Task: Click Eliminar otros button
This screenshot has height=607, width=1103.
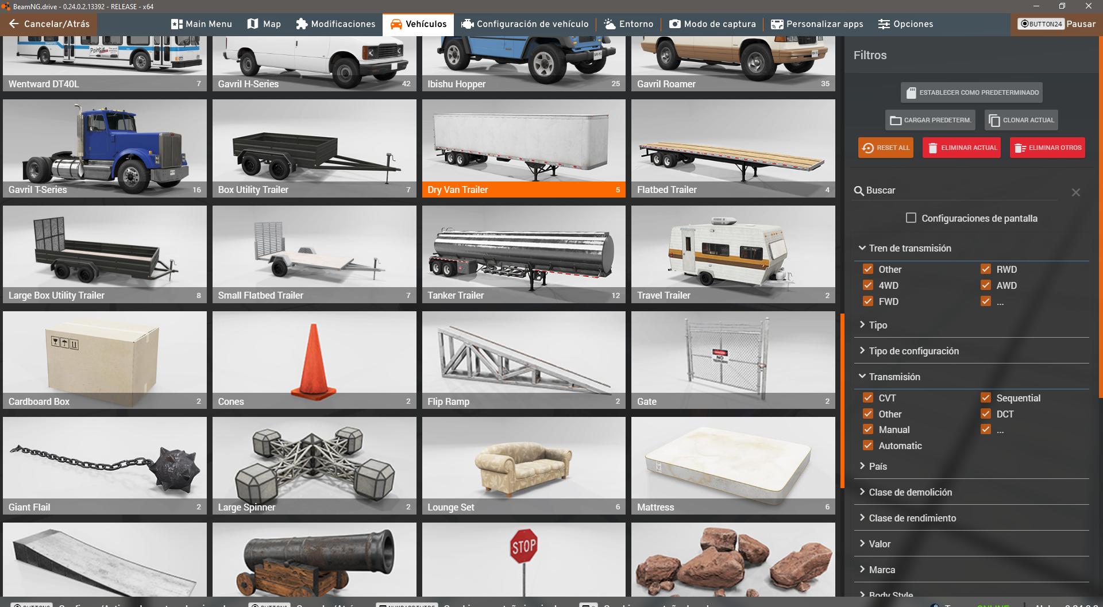Action: 1047,148
